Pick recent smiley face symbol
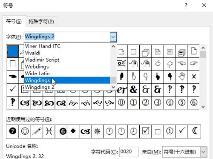The height and width of the screenshot is (159, 213). [x=25, y=131]
